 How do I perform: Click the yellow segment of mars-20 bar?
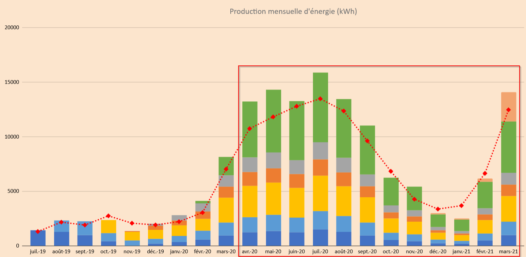tap(226, 210)
